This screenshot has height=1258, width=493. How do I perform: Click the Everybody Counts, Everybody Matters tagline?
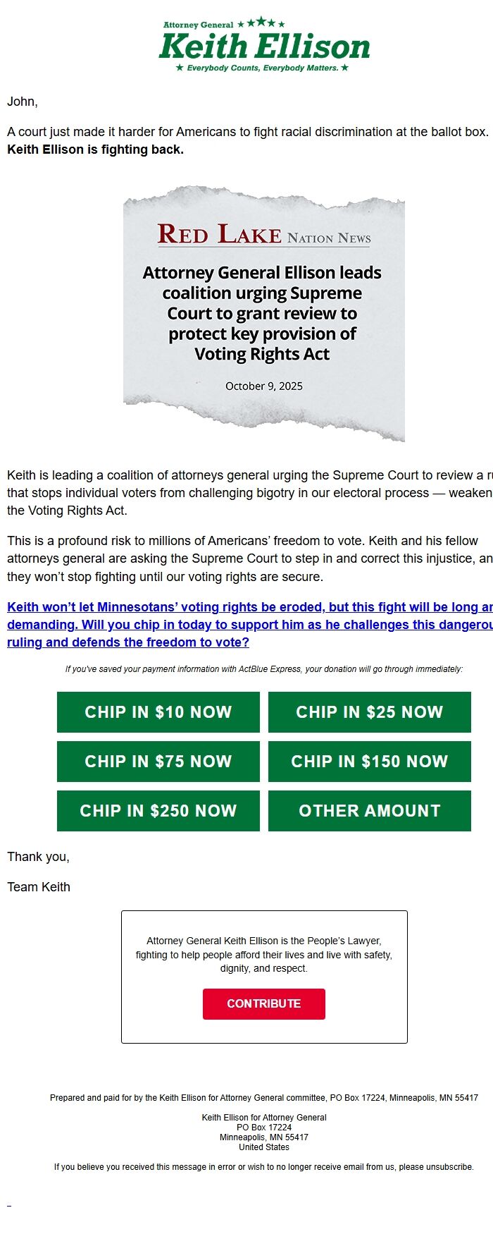coord(262,68)
